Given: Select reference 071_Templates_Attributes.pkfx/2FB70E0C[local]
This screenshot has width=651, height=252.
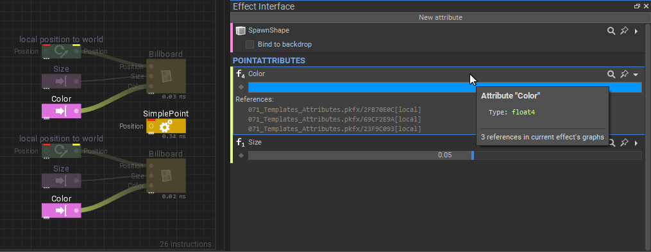Looking at the screenshot, I should (335, 109).
